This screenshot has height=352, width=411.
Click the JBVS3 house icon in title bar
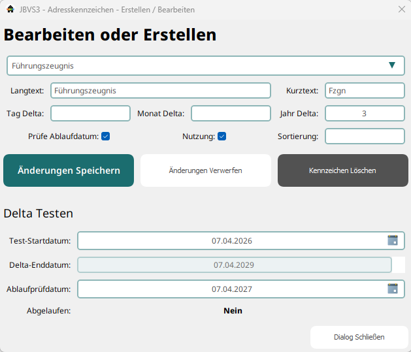tap(10, 10)
